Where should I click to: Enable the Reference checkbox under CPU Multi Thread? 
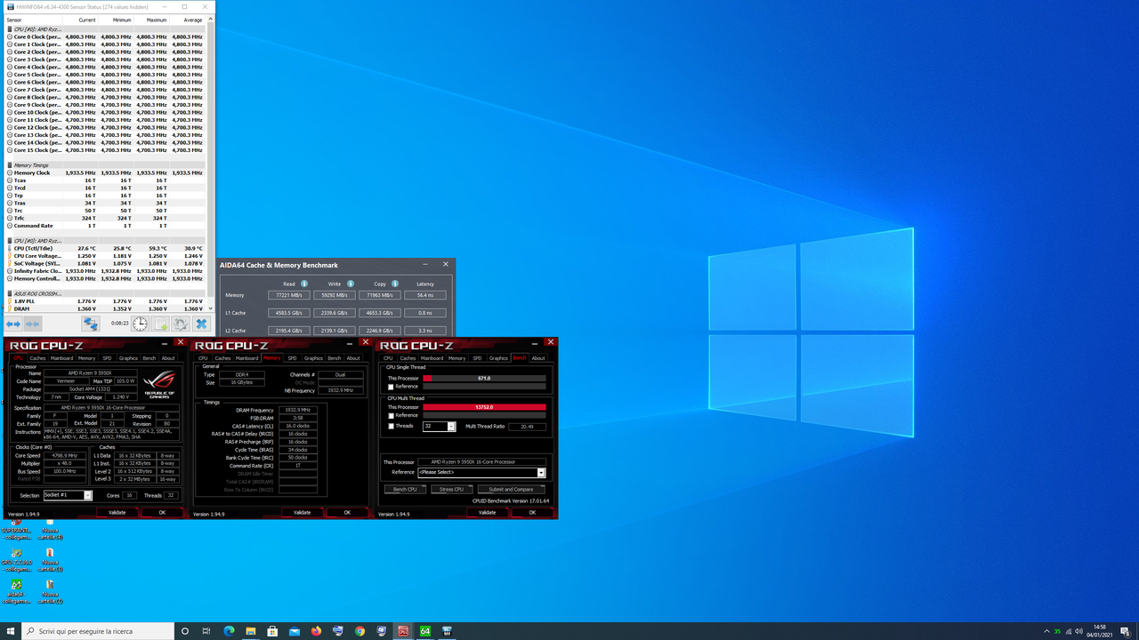point(389,415)
